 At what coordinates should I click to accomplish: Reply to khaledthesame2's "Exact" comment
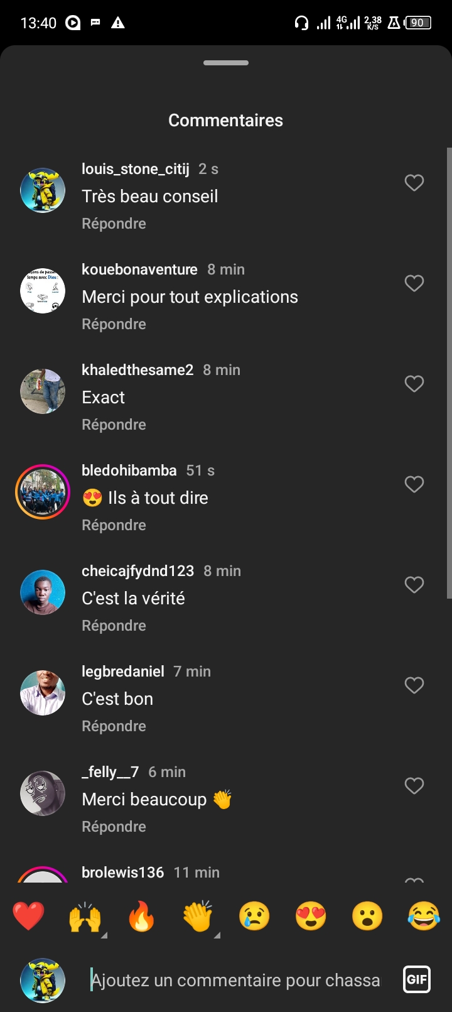pos(114,425)
